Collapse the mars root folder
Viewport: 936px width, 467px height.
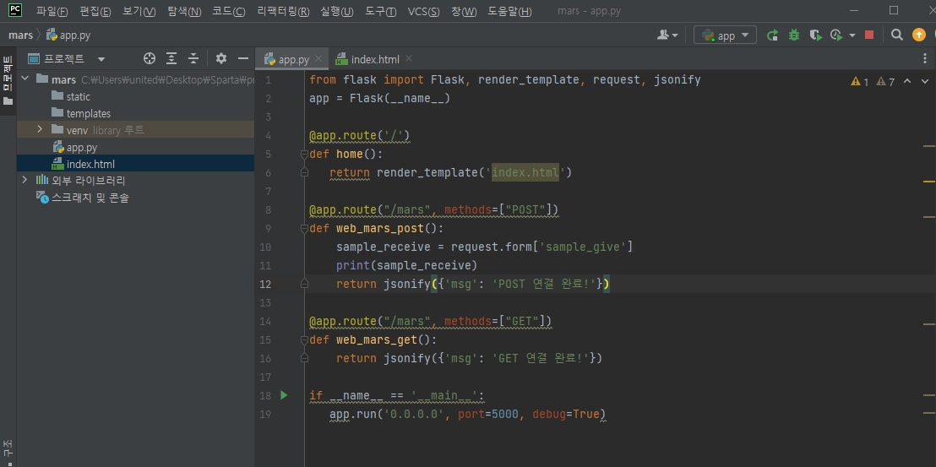(25, 79)
